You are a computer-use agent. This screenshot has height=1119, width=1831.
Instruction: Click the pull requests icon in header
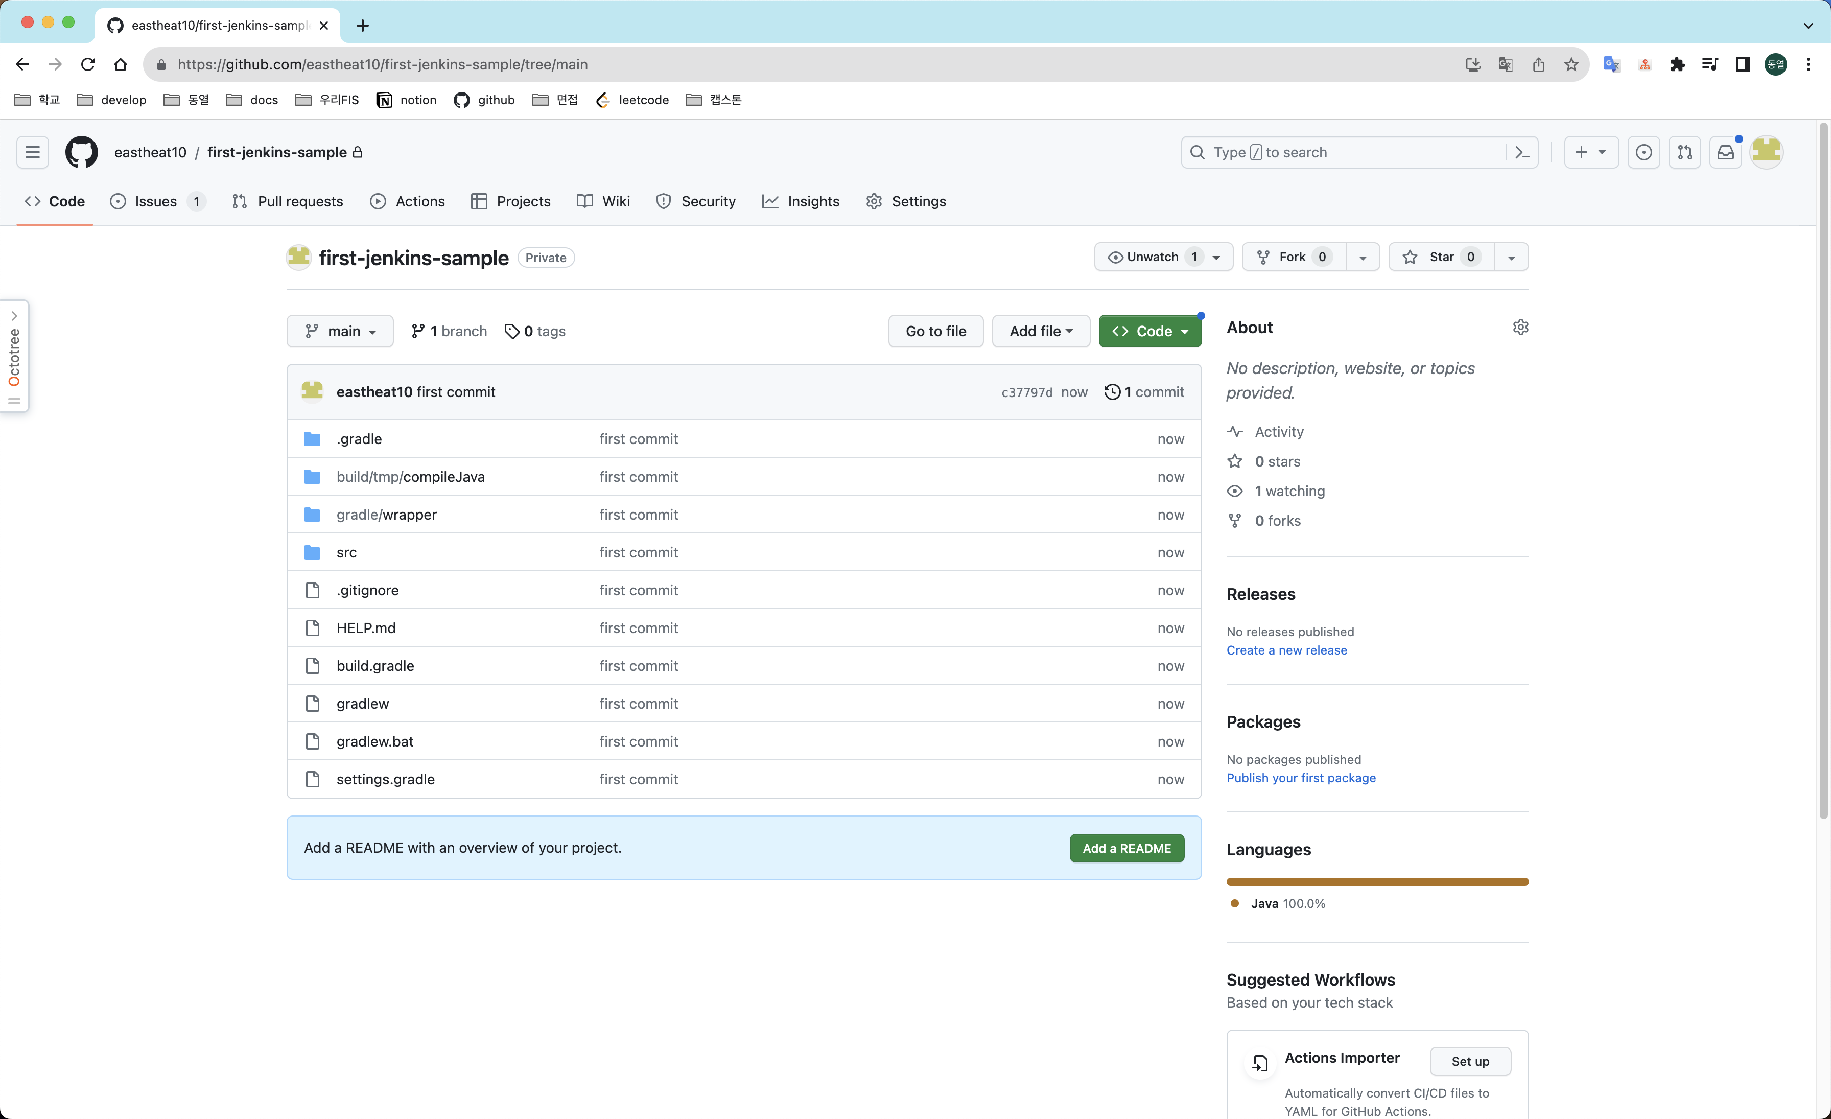click(x=1684, y=152)
